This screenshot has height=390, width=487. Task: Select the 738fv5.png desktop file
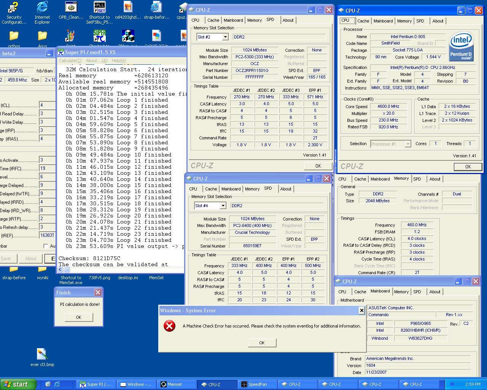99,278
